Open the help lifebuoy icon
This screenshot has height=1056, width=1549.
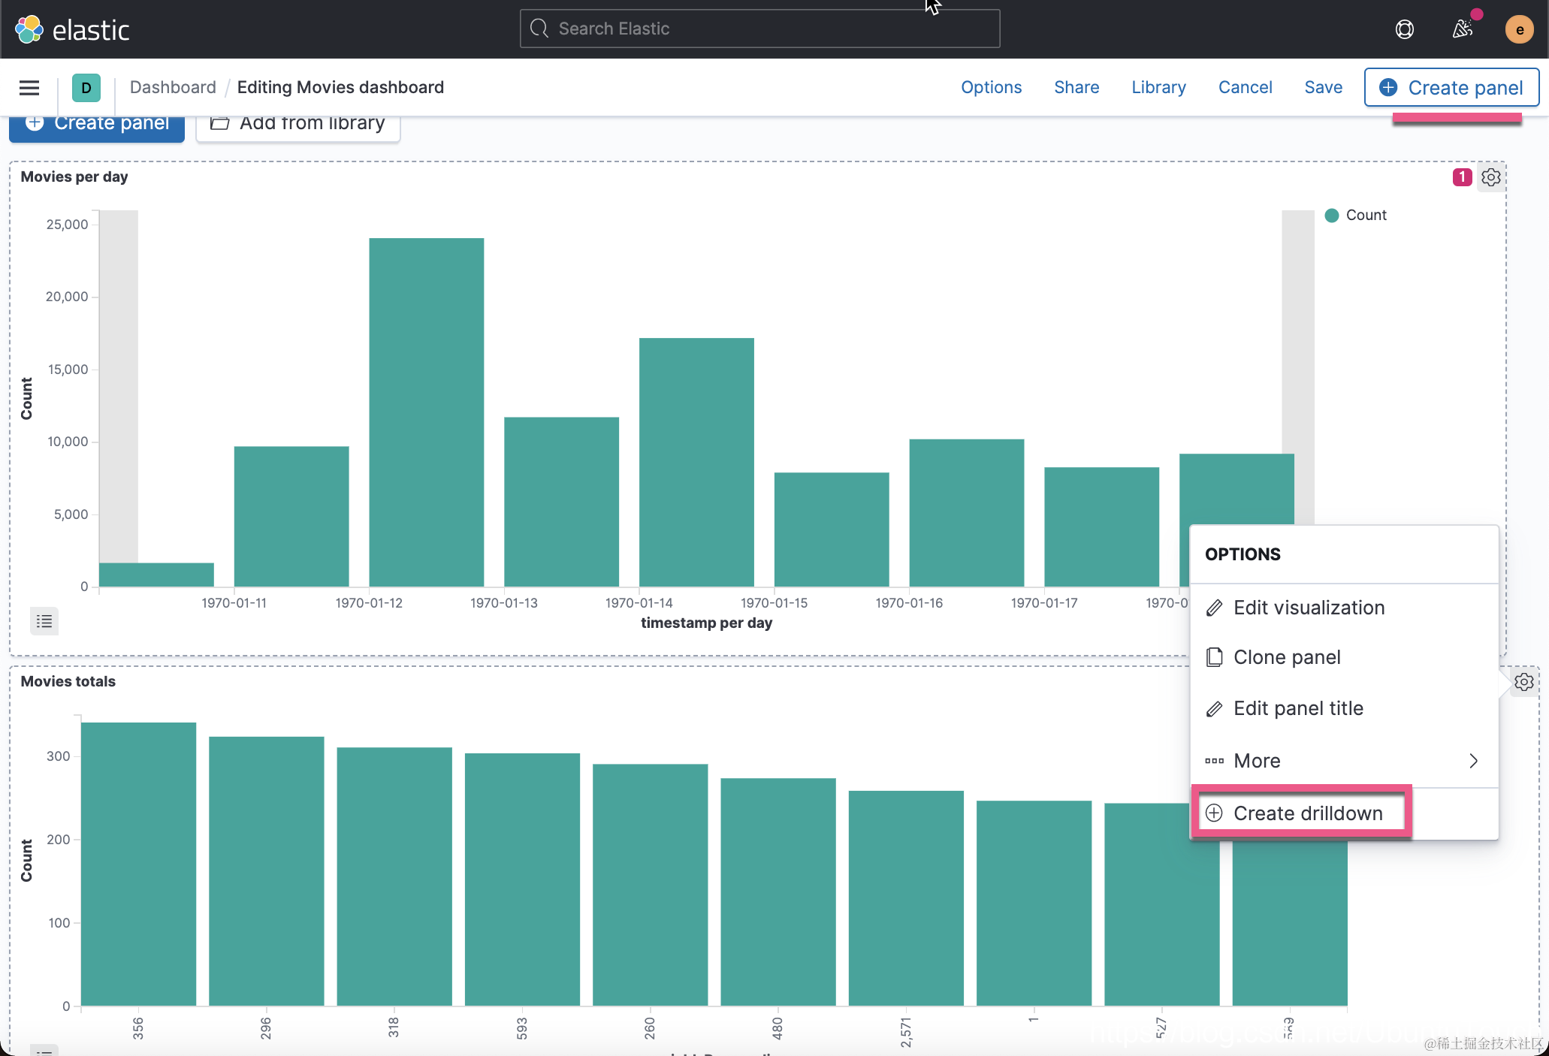1404,29
